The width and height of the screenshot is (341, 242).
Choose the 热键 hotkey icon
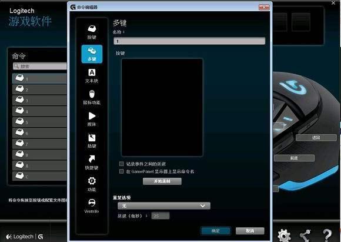click(92, 141)
